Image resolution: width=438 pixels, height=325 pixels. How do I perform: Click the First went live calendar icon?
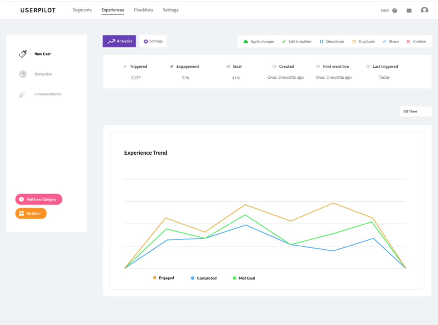tap(318, 66)
